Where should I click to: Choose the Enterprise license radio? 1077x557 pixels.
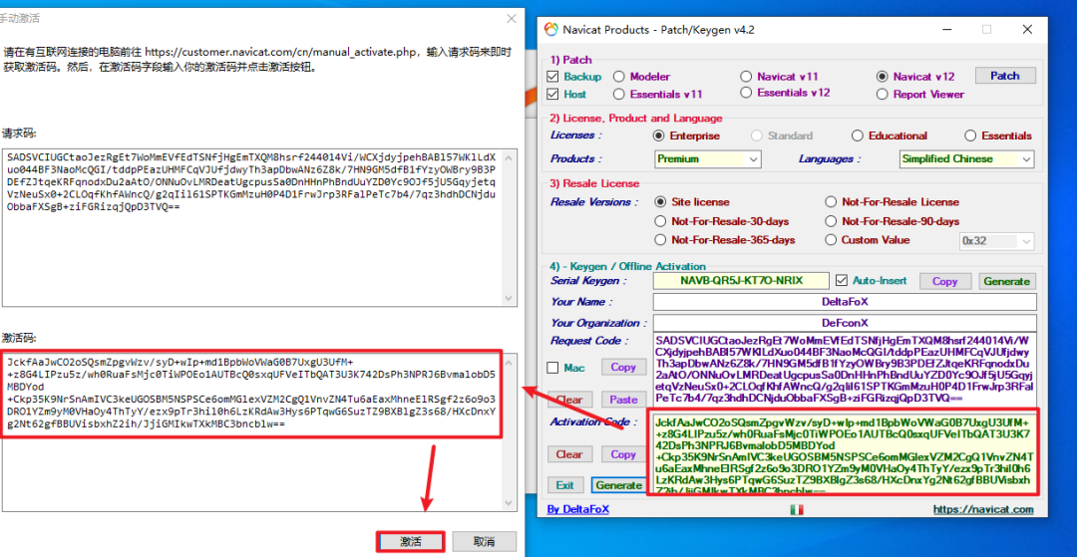[659, 136]
